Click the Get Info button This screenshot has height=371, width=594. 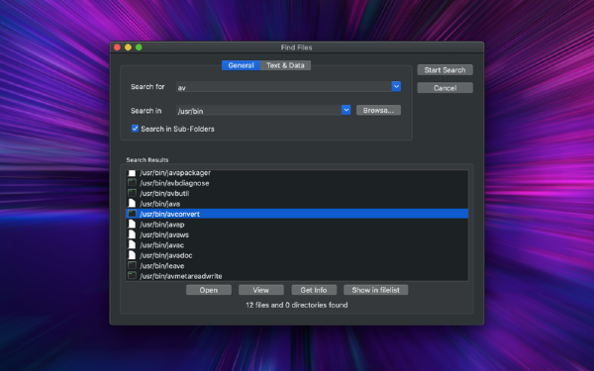(314, 290)
